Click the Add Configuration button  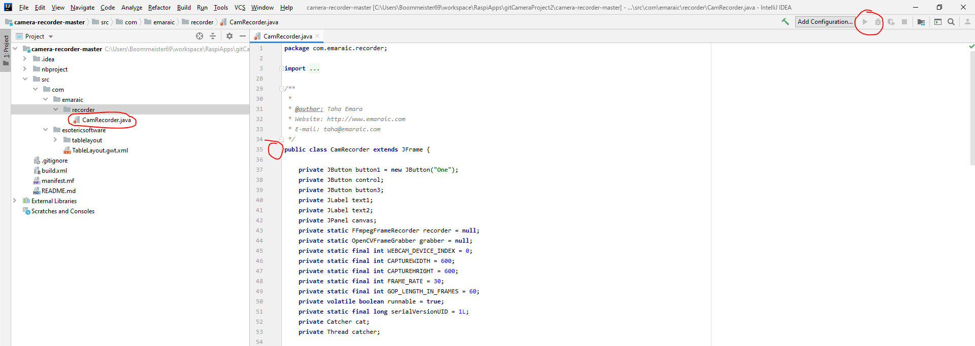pyautogui.click(x=825, y=22)
